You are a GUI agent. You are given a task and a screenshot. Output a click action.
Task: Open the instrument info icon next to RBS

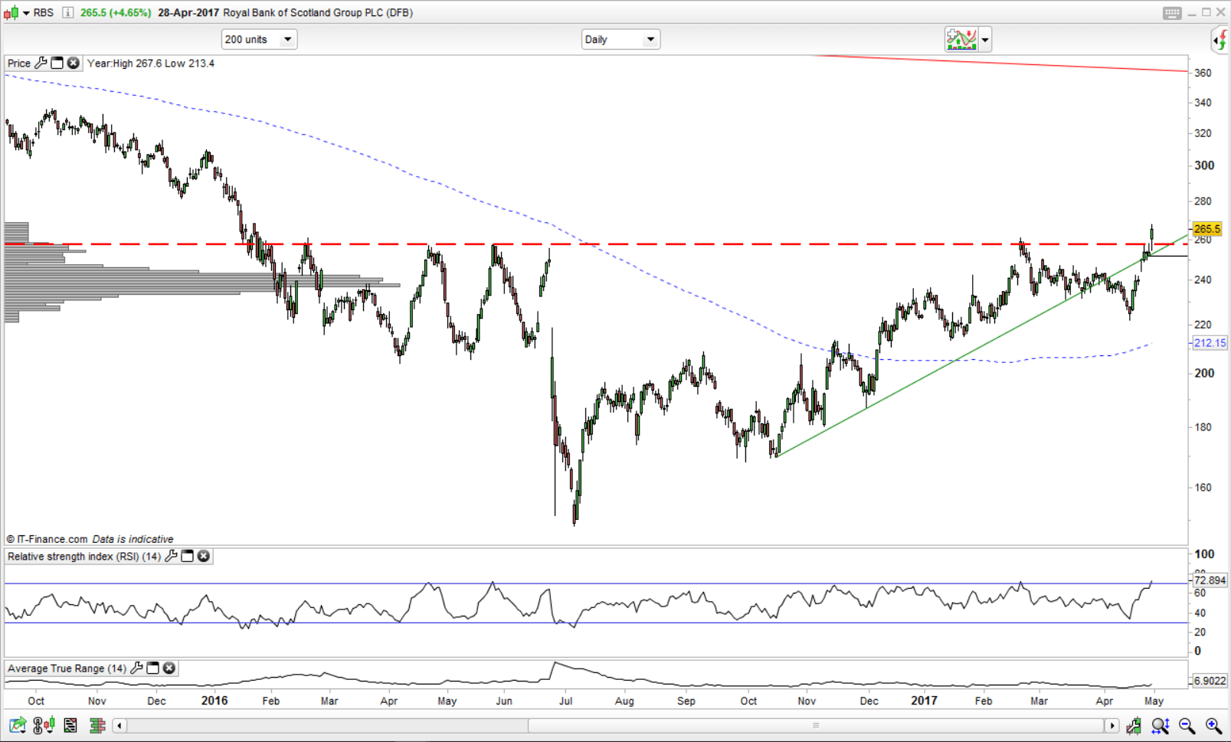coord(67,12)
